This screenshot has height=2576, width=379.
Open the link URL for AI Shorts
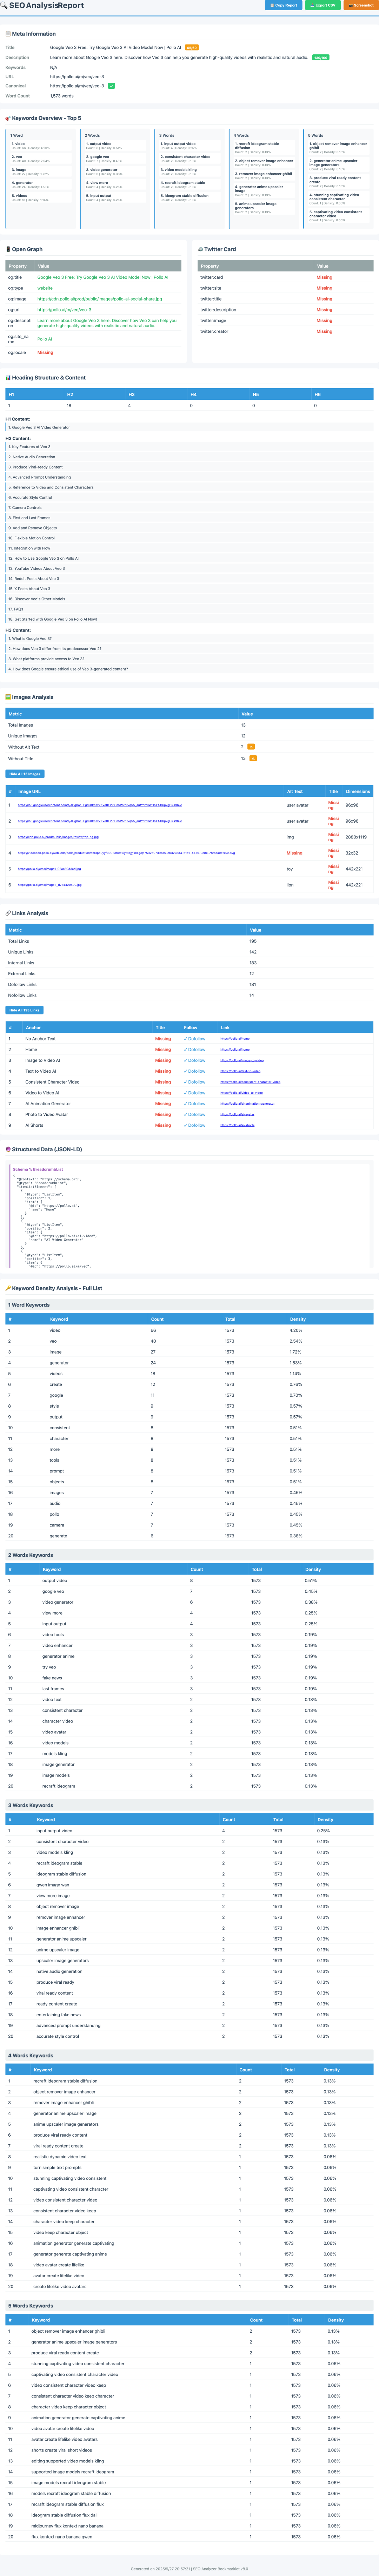237,1125
